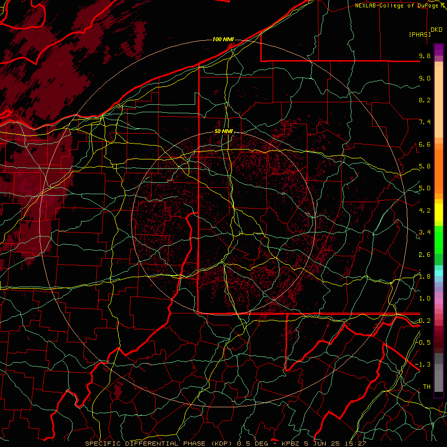Click the 4.2 value on the color scale
The width and height of the screenshot is (447, 447).
click(425, 211)
